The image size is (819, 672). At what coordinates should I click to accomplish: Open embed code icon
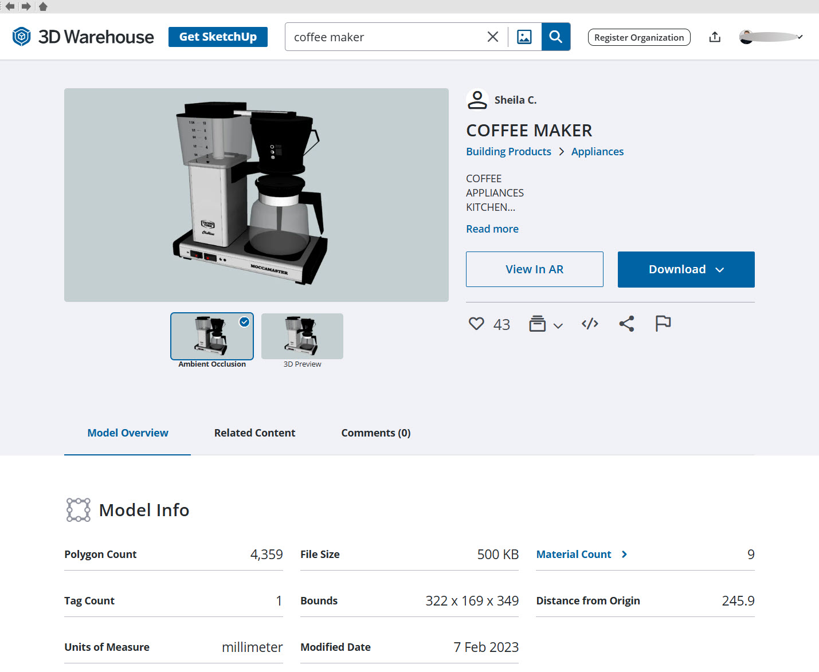[590, 324]
